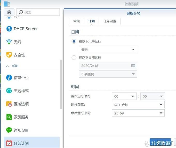Collapse the 系统 section in sidebar
Image resolution: width=176 pixels, height=148 pixels.
pyautogui.click(x=8, y=66)
